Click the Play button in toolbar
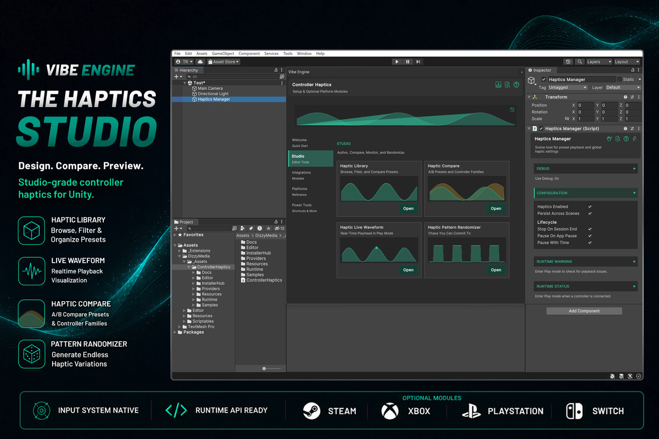Screen dimensions: 659x439 [397, 62]
